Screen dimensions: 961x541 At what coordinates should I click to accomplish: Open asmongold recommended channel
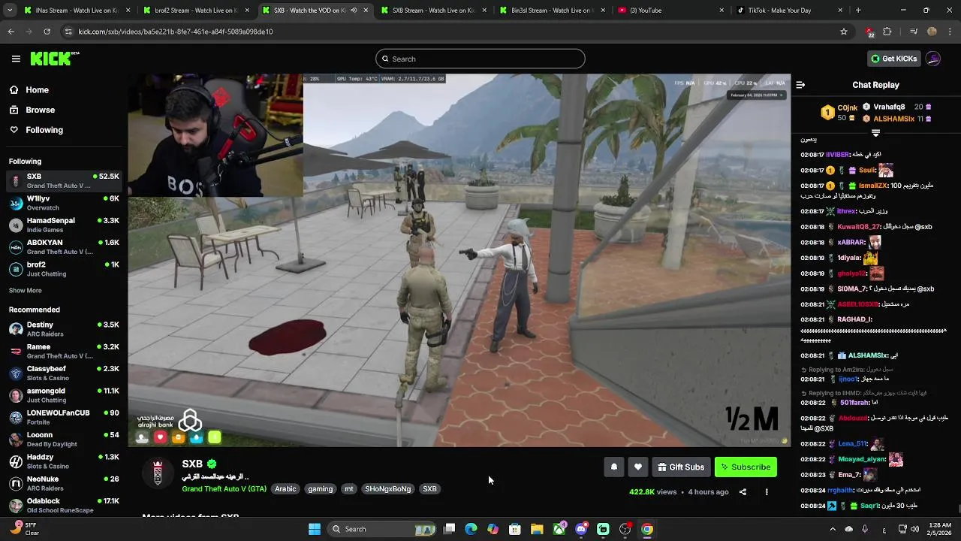pyautogui.click(x=64, y=395)
